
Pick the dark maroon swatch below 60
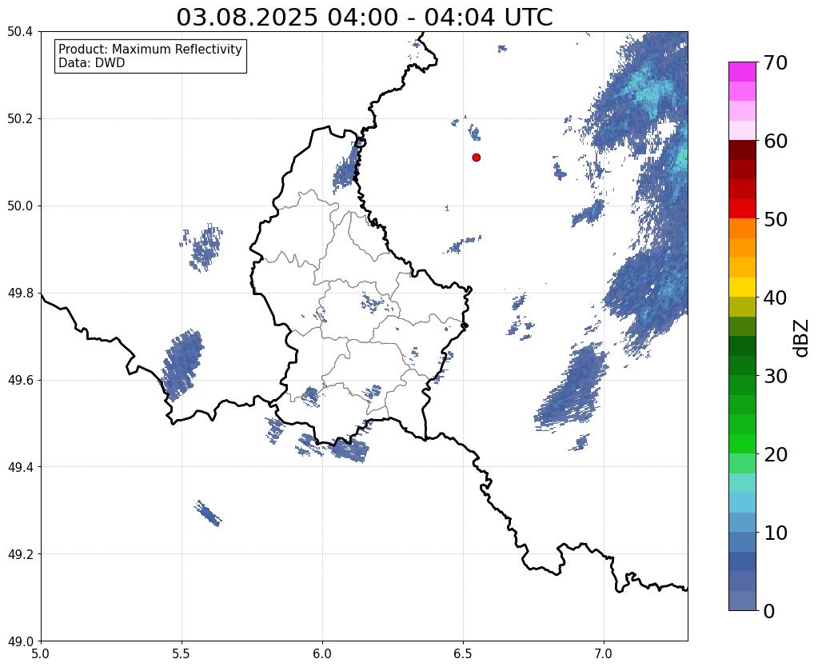coord(742,150)
